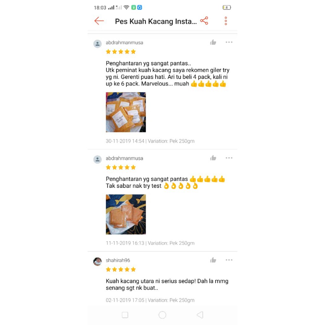The height and width of the screenshot is (325, 325).
Task: Tap first abdrahmanmusa avatar icon
Action: [x=97, y=44]
